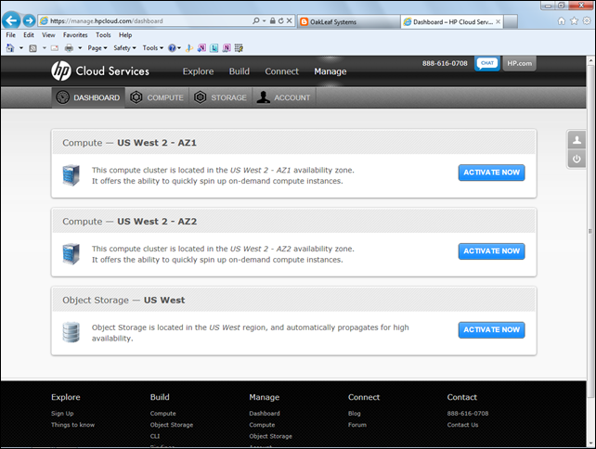Click the server icon for US West 2 - AZ1

pos(71,175)
